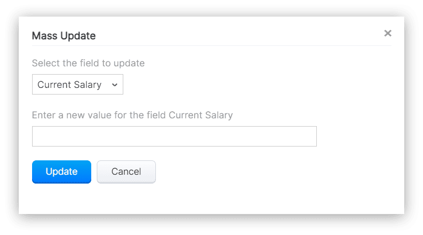This screenshot has width=423, height=235.
Task: Dismiss the dialog using the top-right X icon
Action: click(388, 33)
